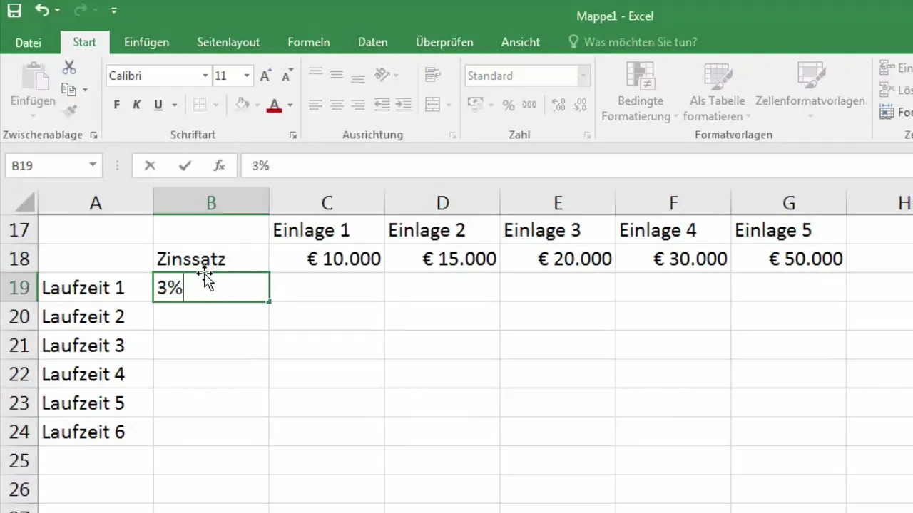
Task: Click the text orientation icon
Action: click(382, 75)
